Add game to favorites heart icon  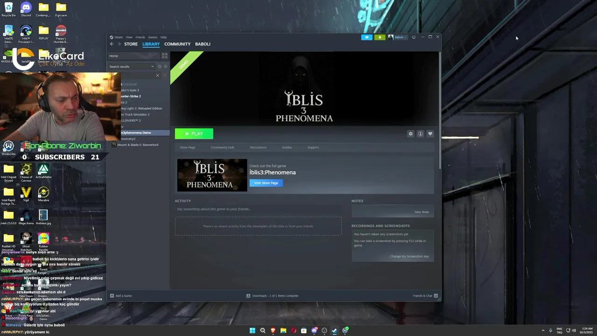point(430,133)
